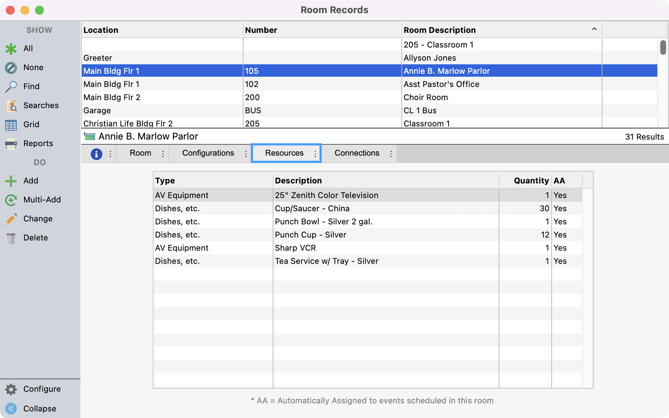Open options dots beside Connections tab
The height and width of the screenshot is (418, 669).
click(x=391, y=154)
